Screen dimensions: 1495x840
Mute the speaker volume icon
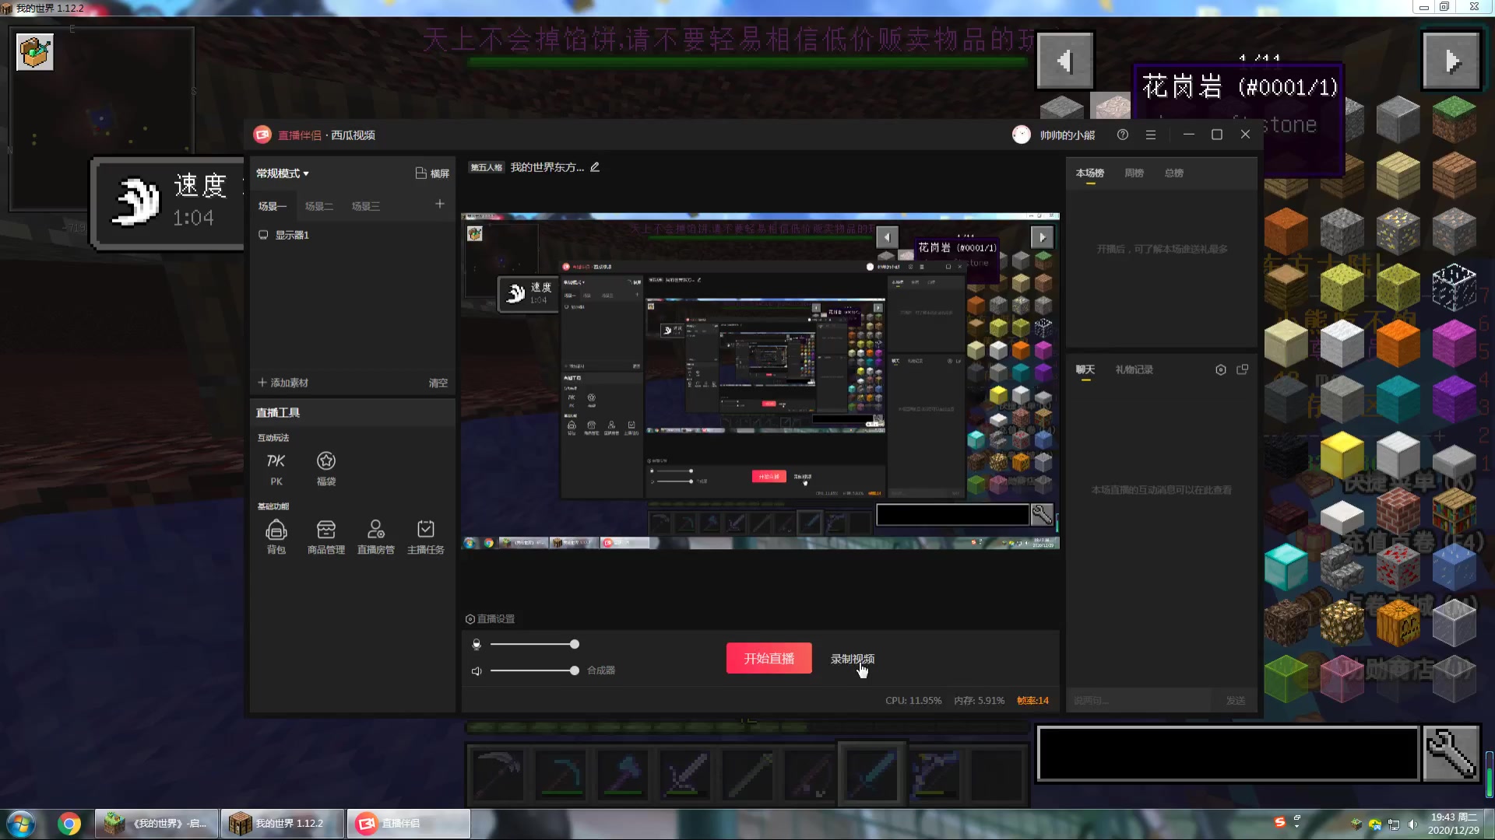[x=477, y=670]
